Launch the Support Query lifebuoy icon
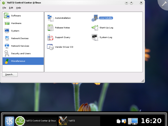The height and width of the screenshot is (126, 168). [x=50, y=37]
